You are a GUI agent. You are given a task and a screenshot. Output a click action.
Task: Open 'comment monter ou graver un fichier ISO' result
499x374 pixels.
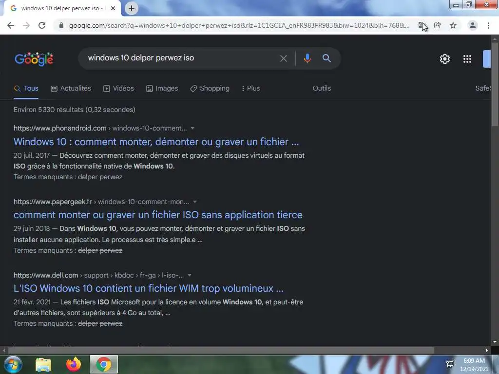(x=158, y=215)
